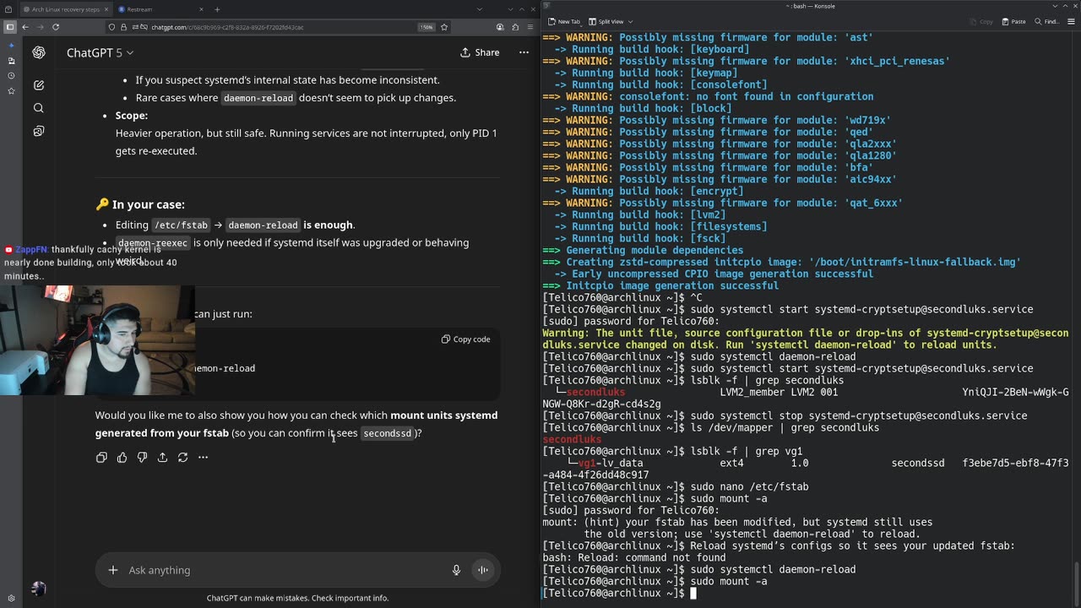The image size is (1081, 608).
Task: Click Split View in Konsole toolbar
Action: click(606, 21)
